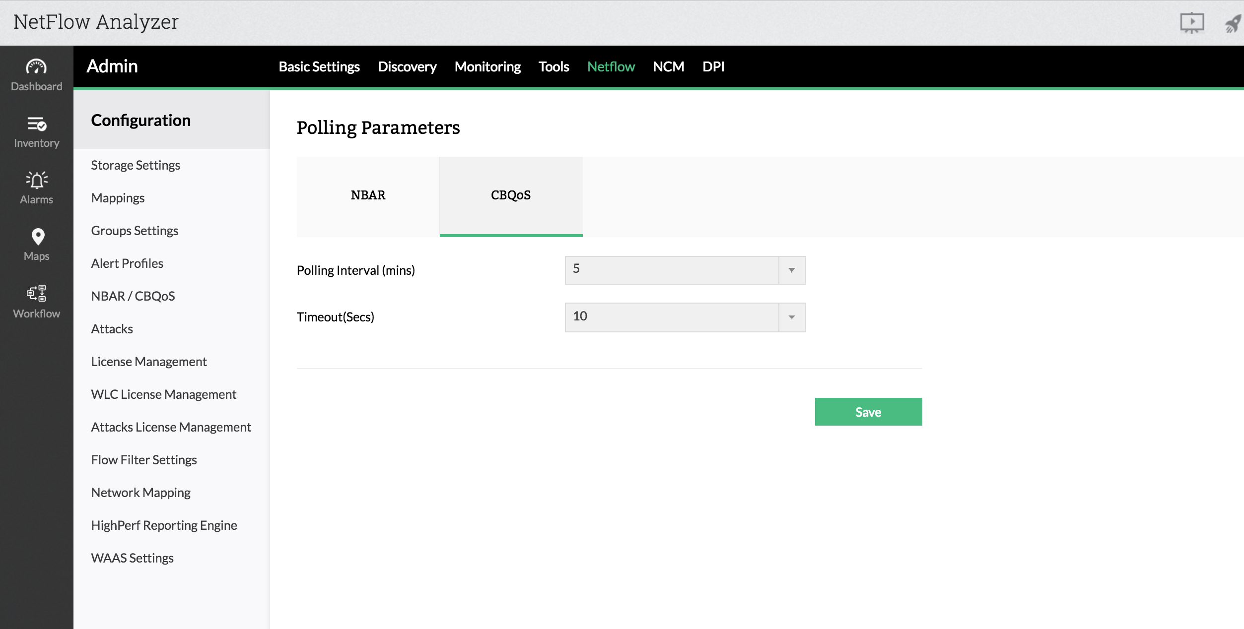Viewport: 1244px width, 629px height.
Task: Click the presentation screen icon
Action: [1191, 22]
